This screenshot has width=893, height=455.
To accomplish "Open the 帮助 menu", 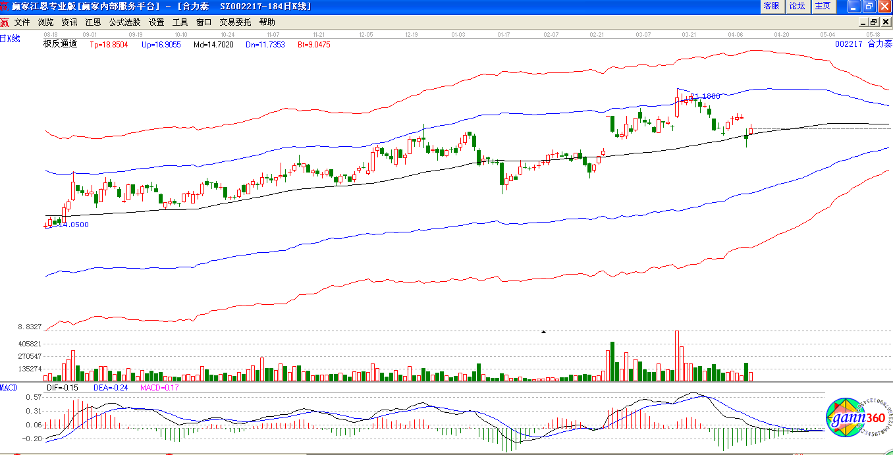I will (267, 22).
